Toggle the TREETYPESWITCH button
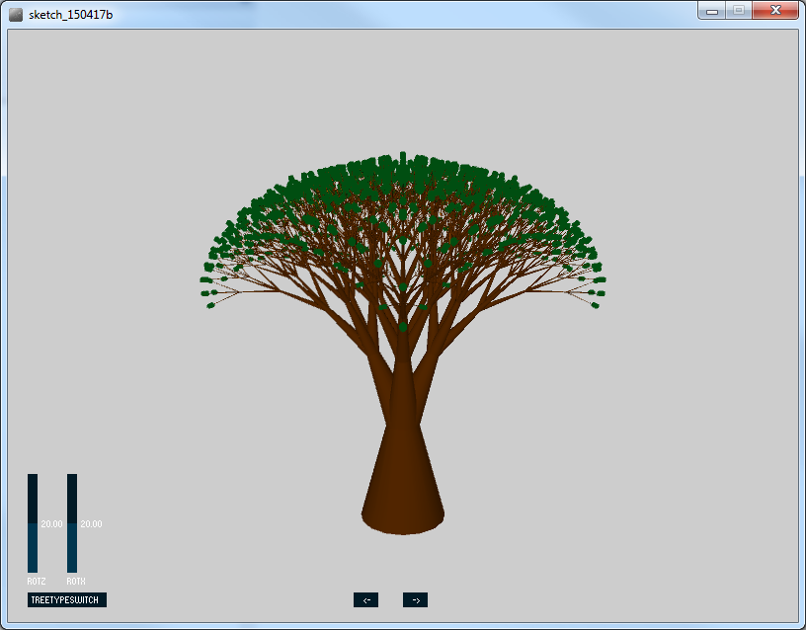 [67, 599]
